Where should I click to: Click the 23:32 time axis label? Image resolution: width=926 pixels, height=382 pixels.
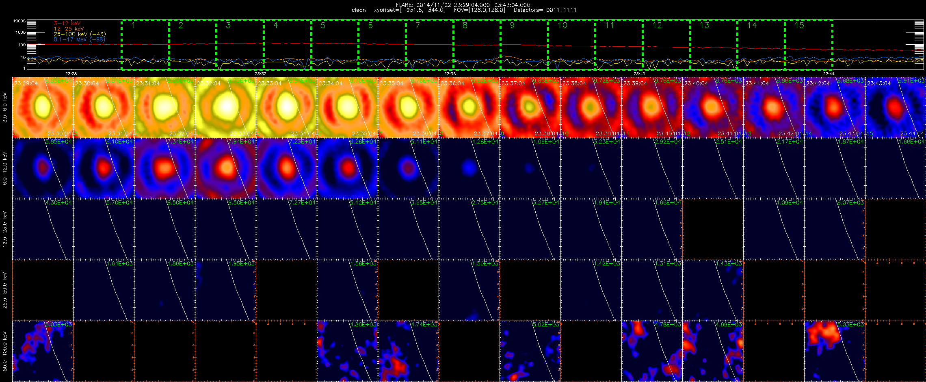coord(260,74)
